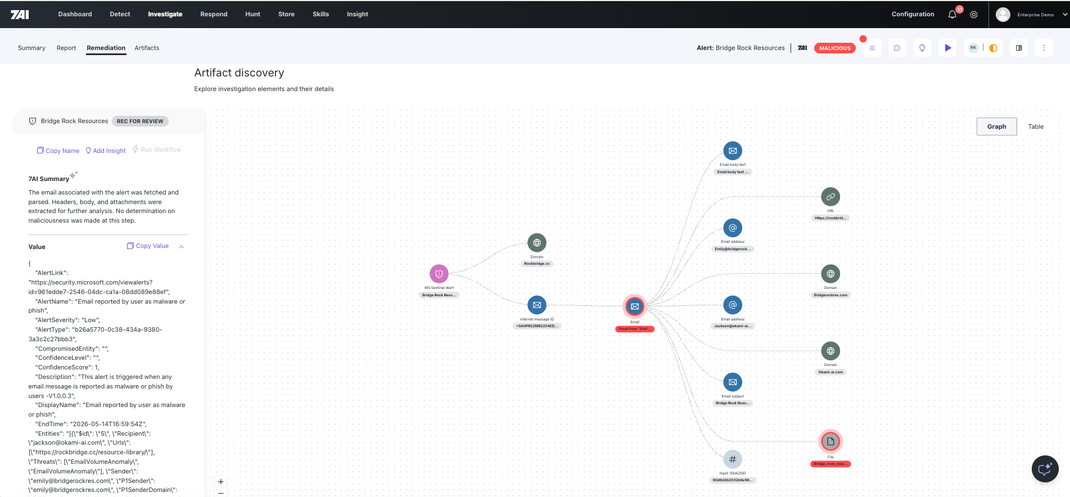
Task: Open the AI chat assistant bubble
Action: click(1045, 469)
